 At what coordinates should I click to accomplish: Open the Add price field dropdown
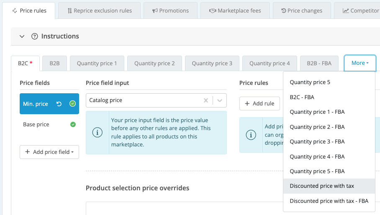pyautogui.click(x=49, y=152)
